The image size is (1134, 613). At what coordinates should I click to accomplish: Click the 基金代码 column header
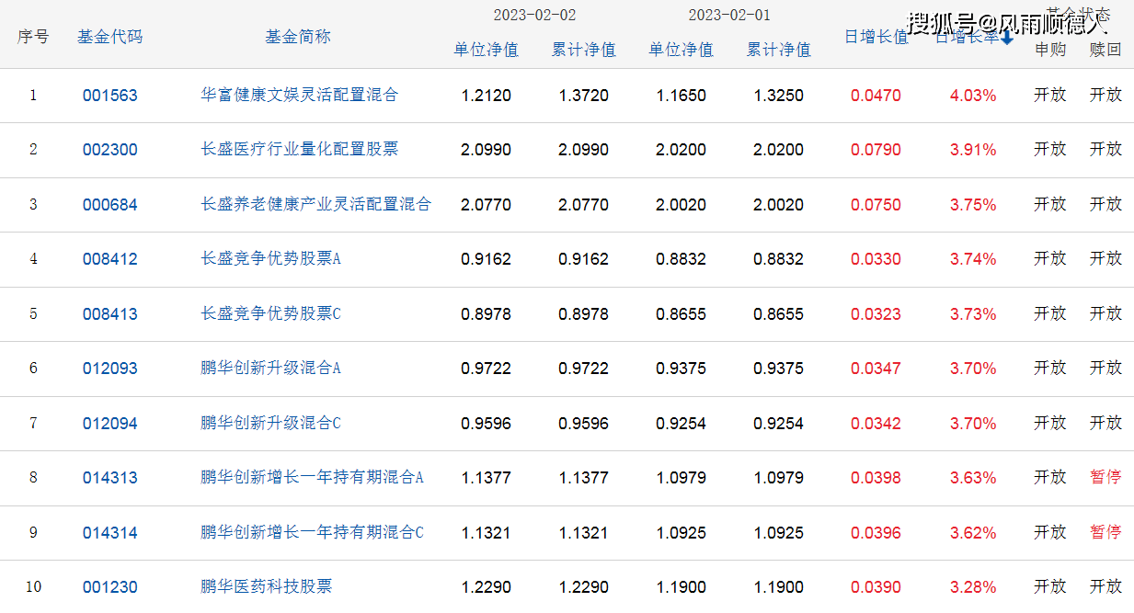(110, 37)
